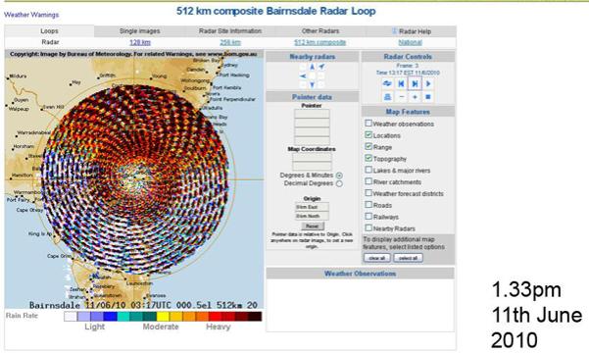
Task: Increase loop speed with the plus button
Action: point(415,97)
